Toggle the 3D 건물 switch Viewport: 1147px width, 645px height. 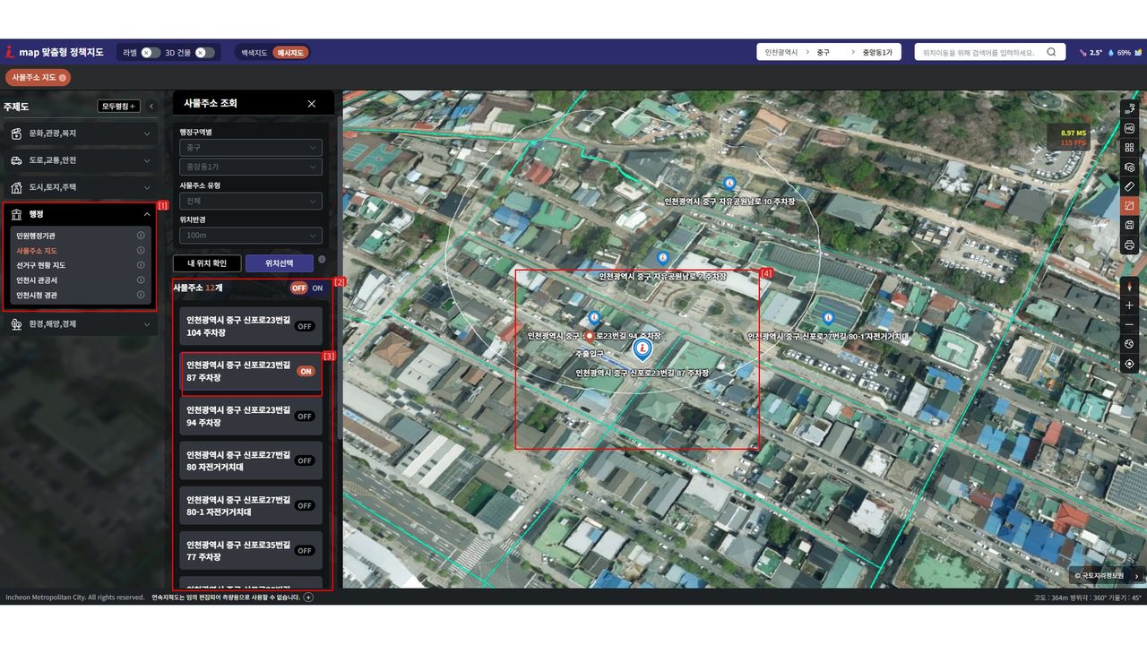click(205, 53)
